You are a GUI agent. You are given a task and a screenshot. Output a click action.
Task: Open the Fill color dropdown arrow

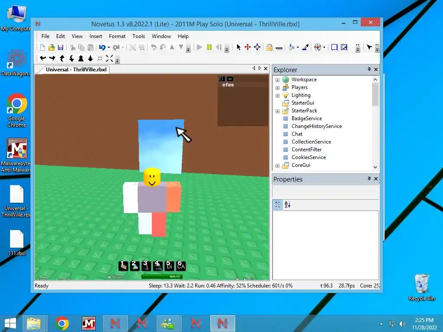[298, 48]
